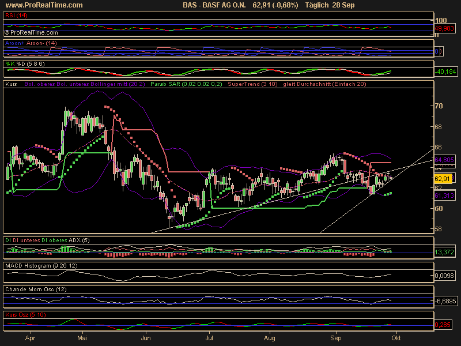Click the RSI scale 100 label

click(441, 20)
